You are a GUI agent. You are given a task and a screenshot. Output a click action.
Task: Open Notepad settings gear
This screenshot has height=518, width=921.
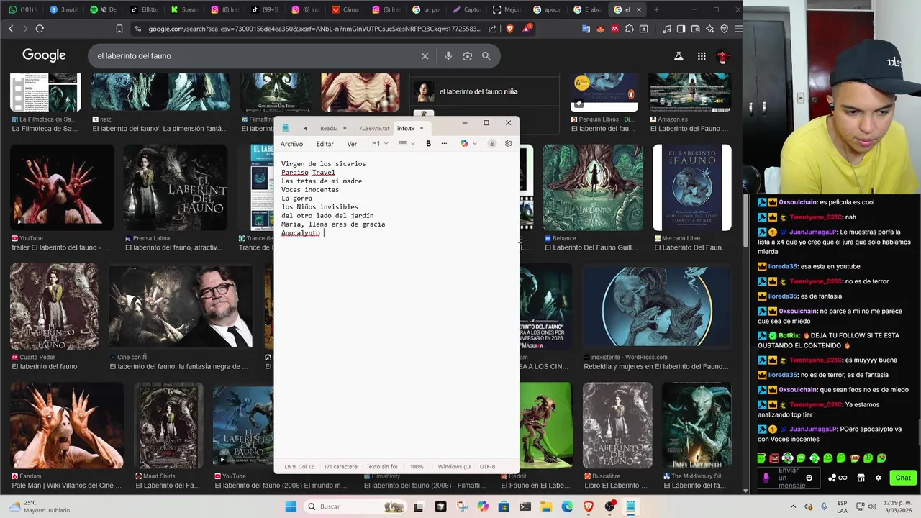tap(508, 144)
